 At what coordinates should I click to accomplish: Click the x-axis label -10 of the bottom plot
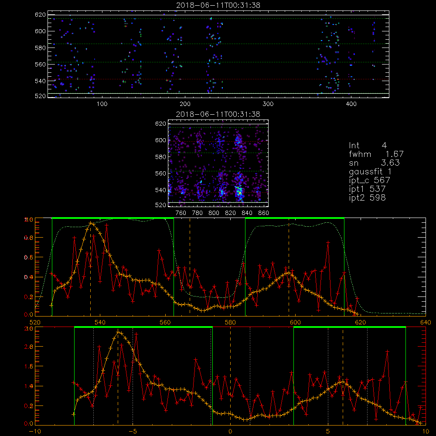pos(34,432)
